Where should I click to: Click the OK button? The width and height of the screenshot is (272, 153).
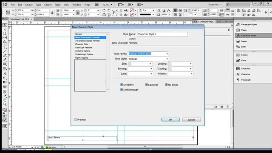170,119
